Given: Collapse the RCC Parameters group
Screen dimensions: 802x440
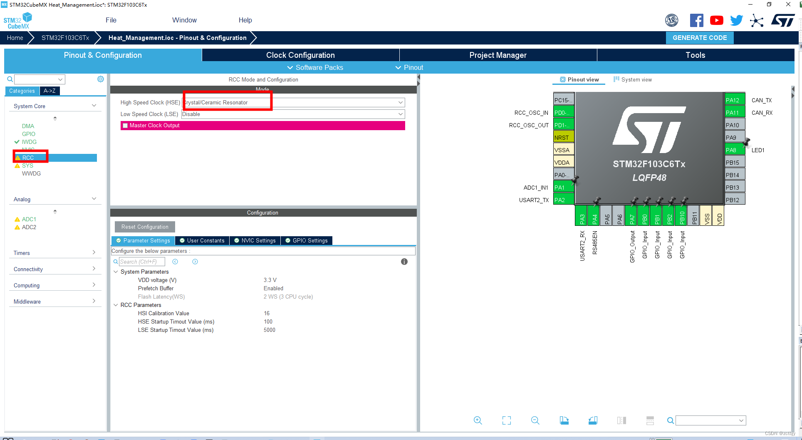Looking at the screenshot, I should pyautogui.click(x=116, y=305).
